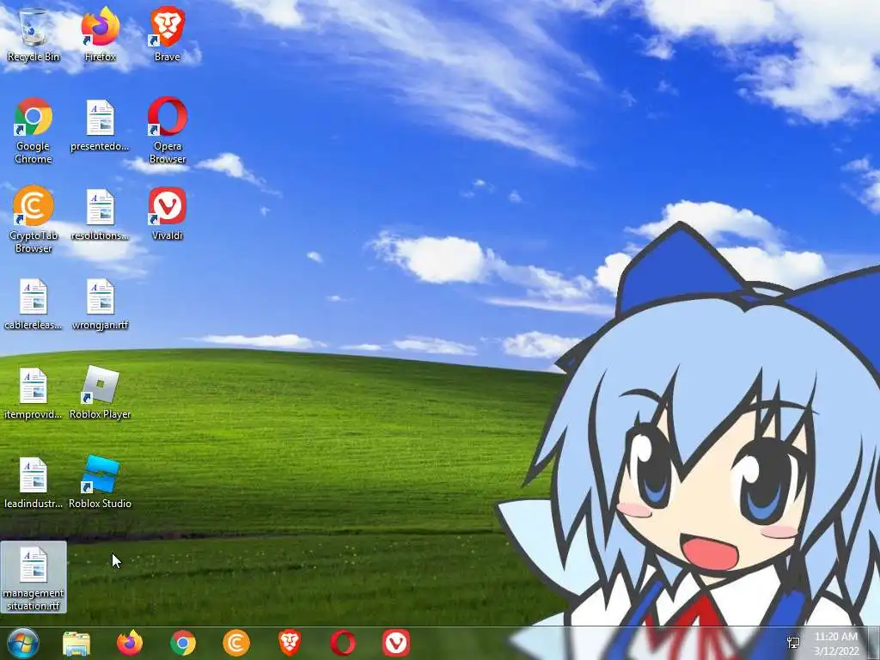Select the leadindustr... document file
Viewport: 880px width, 660px height.
coord(34,482)
